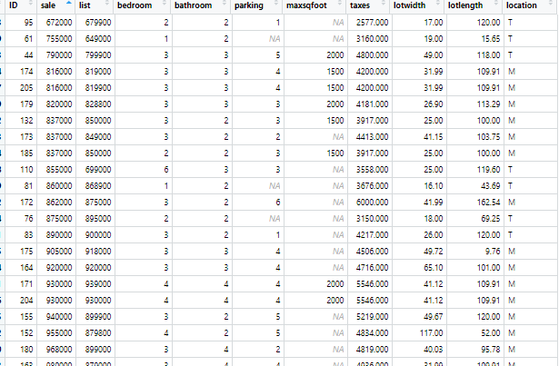Click the location column header
559x366 pixels.
(521, 5)
